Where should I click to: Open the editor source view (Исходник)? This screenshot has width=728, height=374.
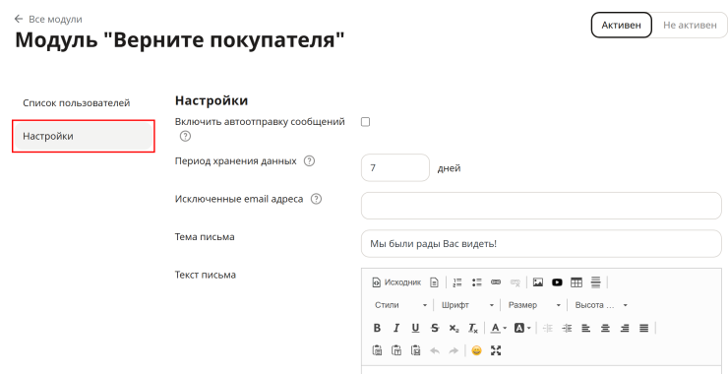coord(397,282)
